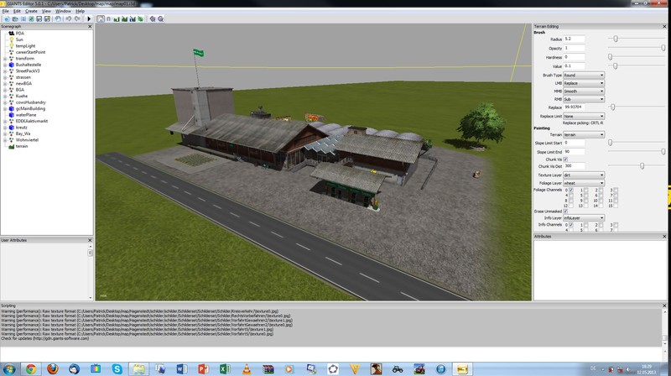
Task: Click the Play button in the toolbar
Action: tap(89, 18)
